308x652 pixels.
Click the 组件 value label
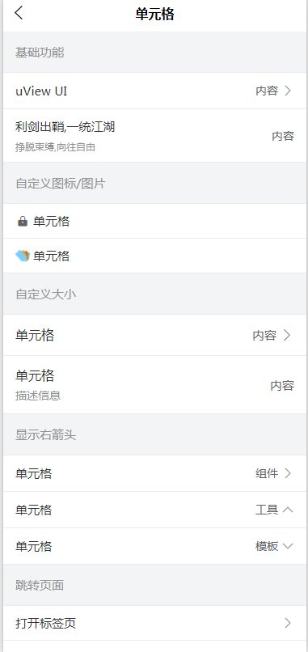tap(267, 473)
